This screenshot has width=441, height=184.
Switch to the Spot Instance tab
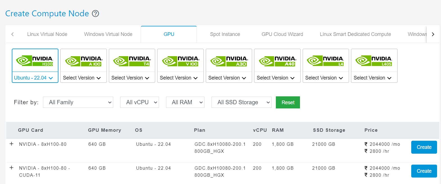pos(225,34)
